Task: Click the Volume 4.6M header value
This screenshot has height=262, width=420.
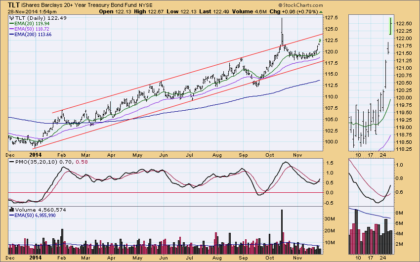Action: 249,11
